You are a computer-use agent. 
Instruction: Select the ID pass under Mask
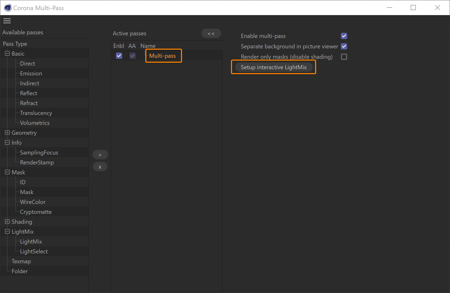(23, 182)
